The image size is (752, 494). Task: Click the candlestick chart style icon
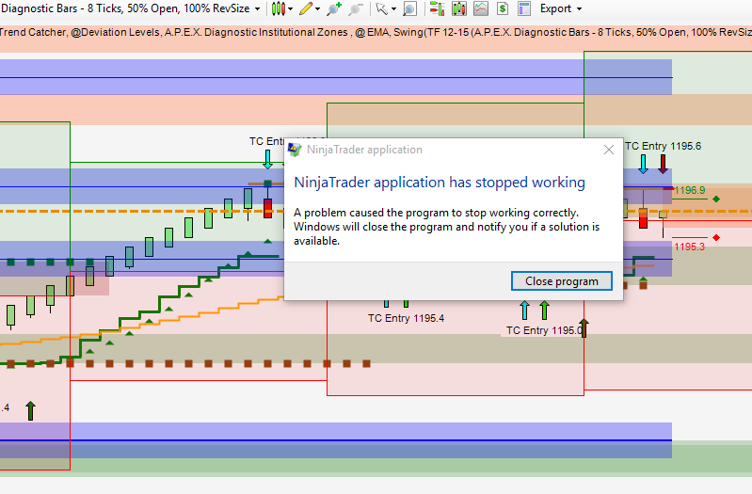(x=279, y=8)
